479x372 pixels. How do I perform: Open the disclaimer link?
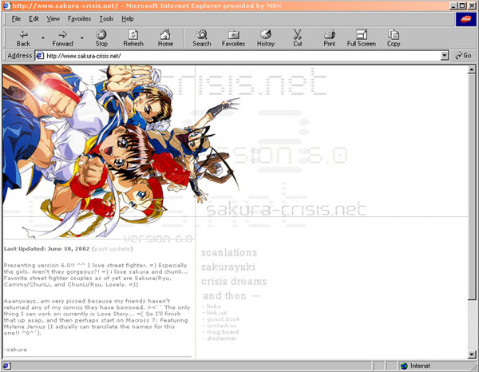point(222,338)
